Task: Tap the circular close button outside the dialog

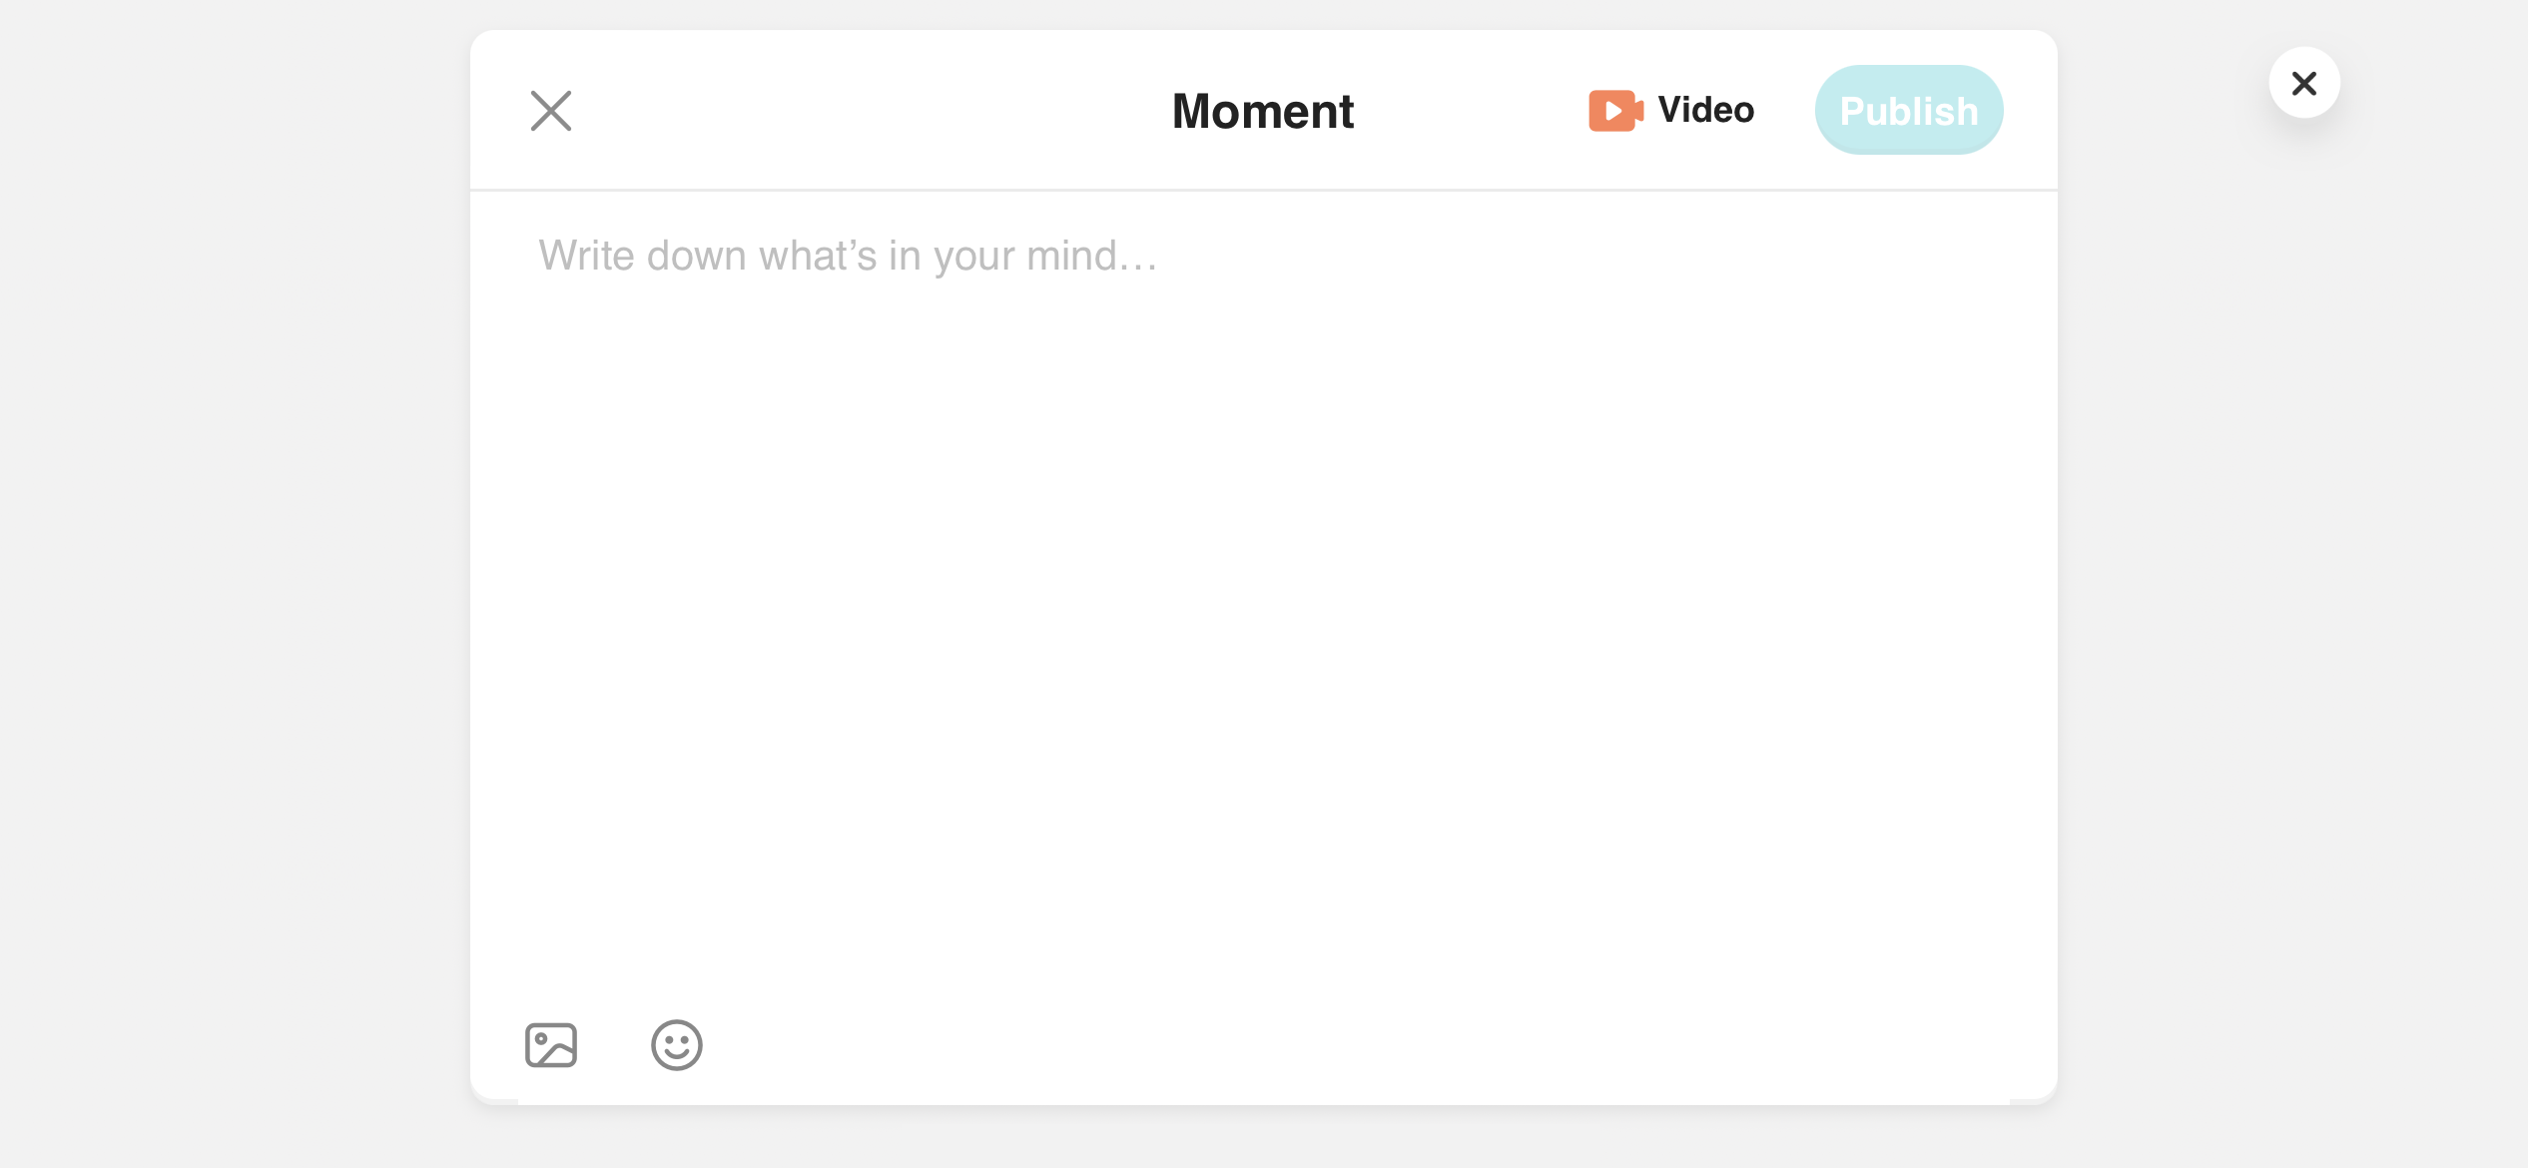Action: coord(2304,83)
